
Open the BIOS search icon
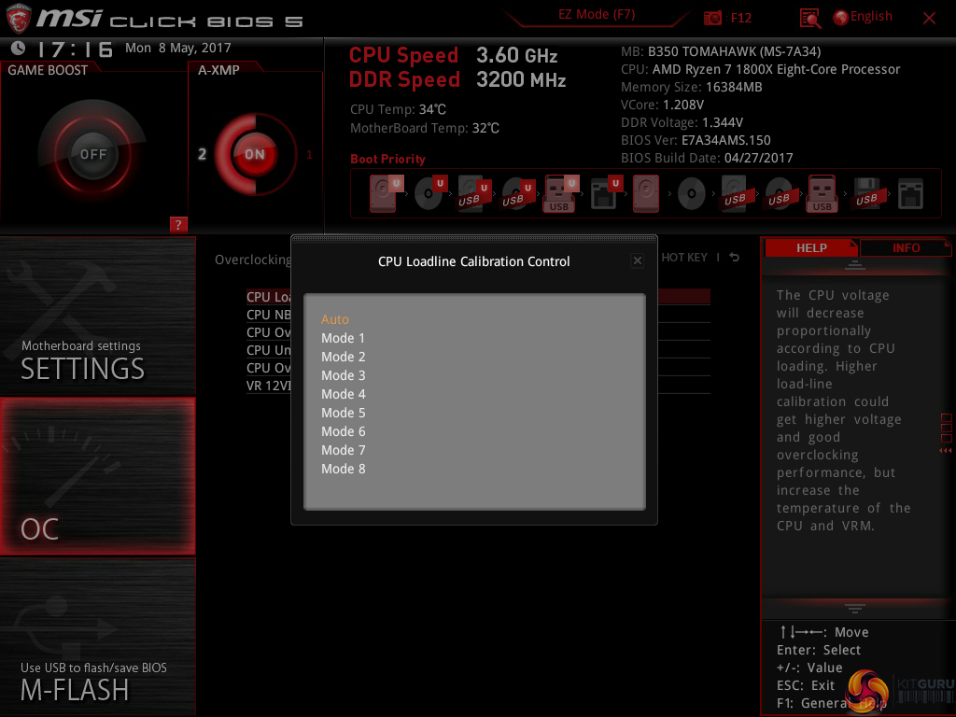(x=809, y=19)
